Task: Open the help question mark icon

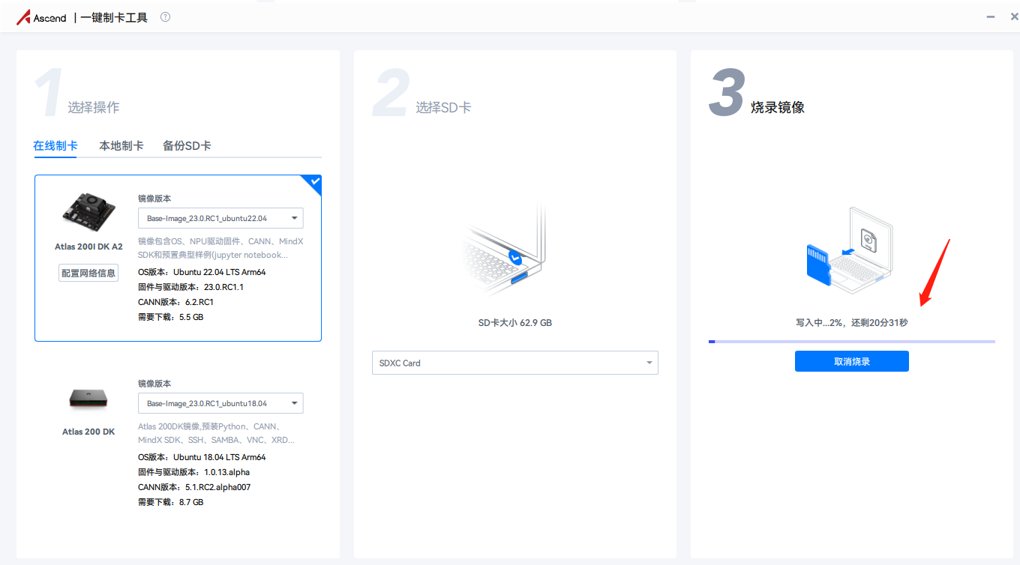Action: pyautogui.click(x=165, y=17)
